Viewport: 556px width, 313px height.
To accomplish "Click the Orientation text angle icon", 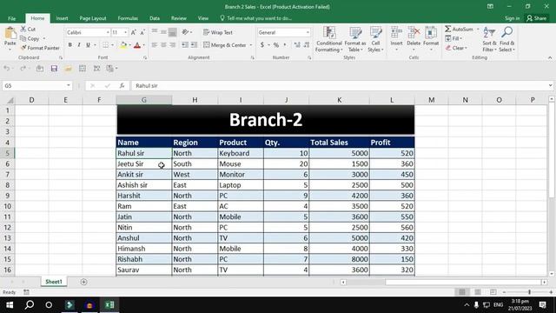I will 185,32.
